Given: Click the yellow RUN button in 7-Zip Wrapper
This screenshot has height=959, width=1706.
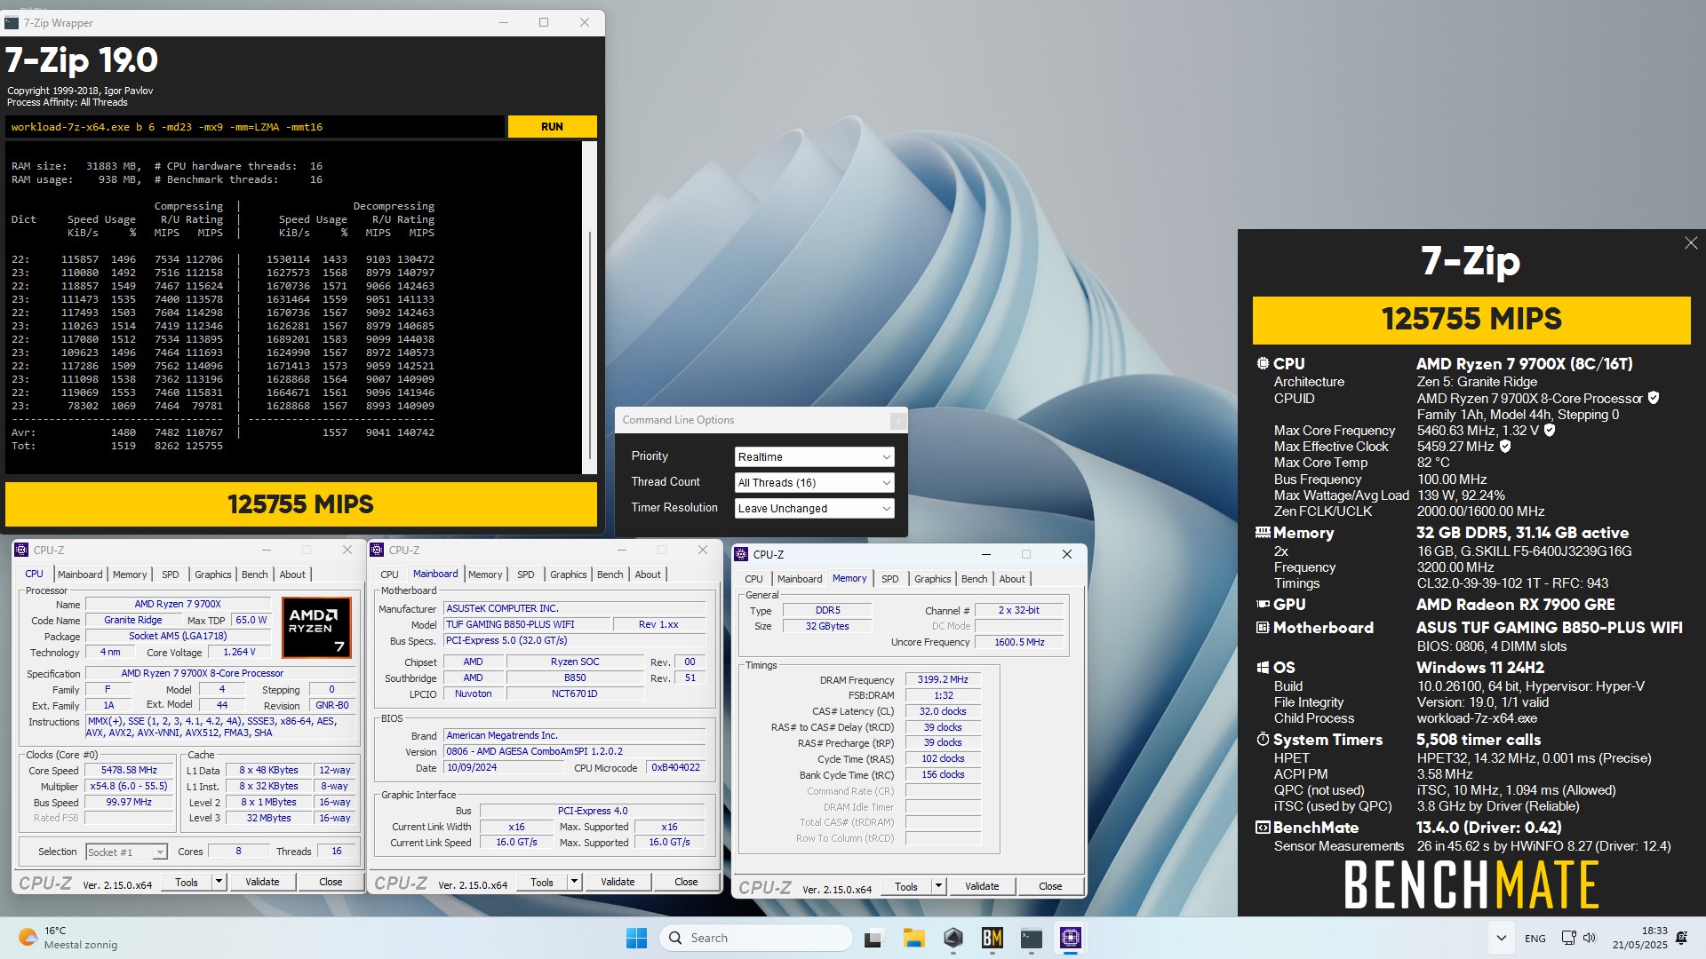Looking at the screenshot, I should click(x=552, y=127).
